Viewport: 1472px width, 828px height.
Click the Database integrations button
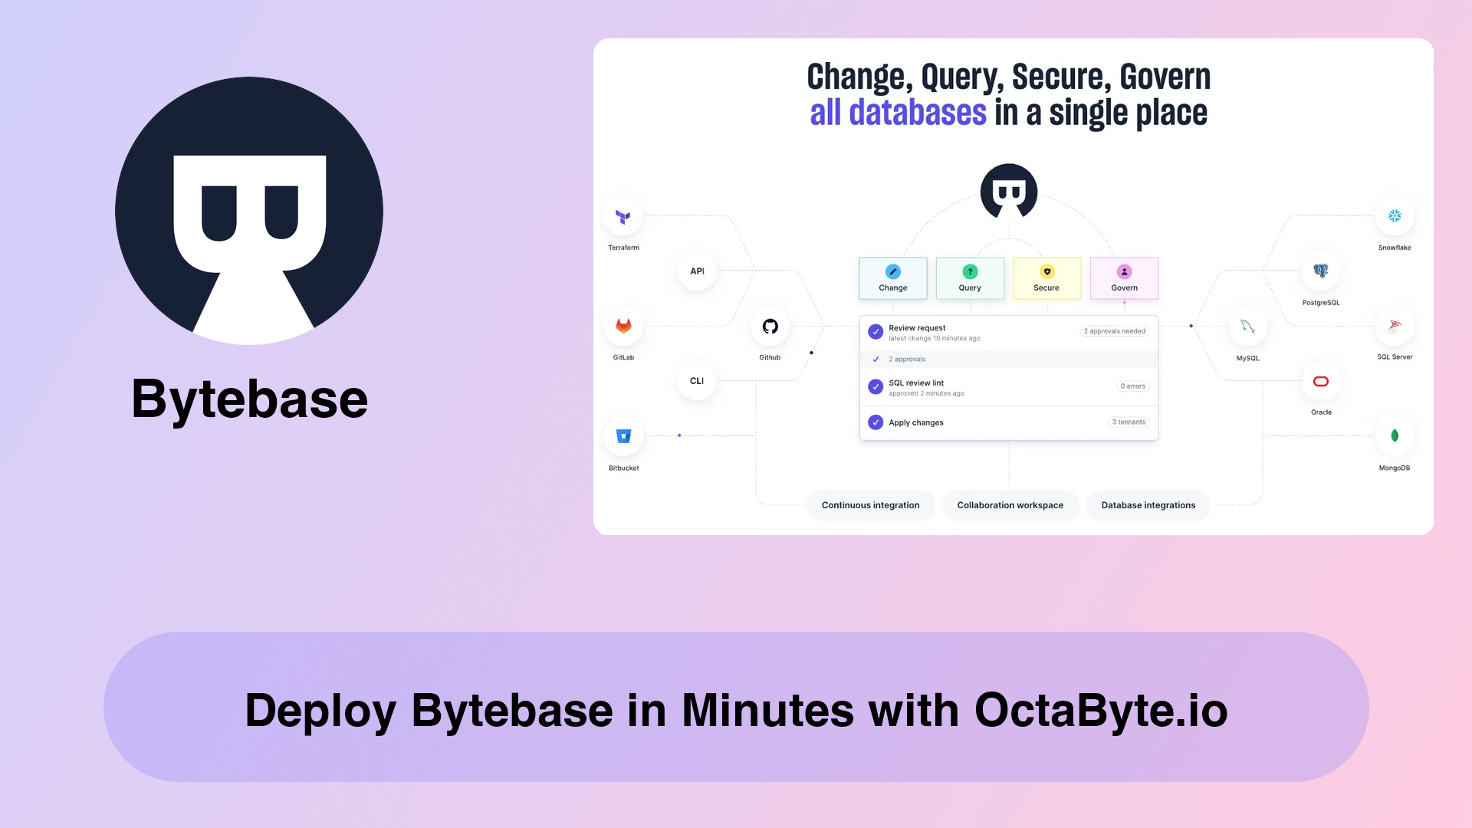[x=1148, y=504]
